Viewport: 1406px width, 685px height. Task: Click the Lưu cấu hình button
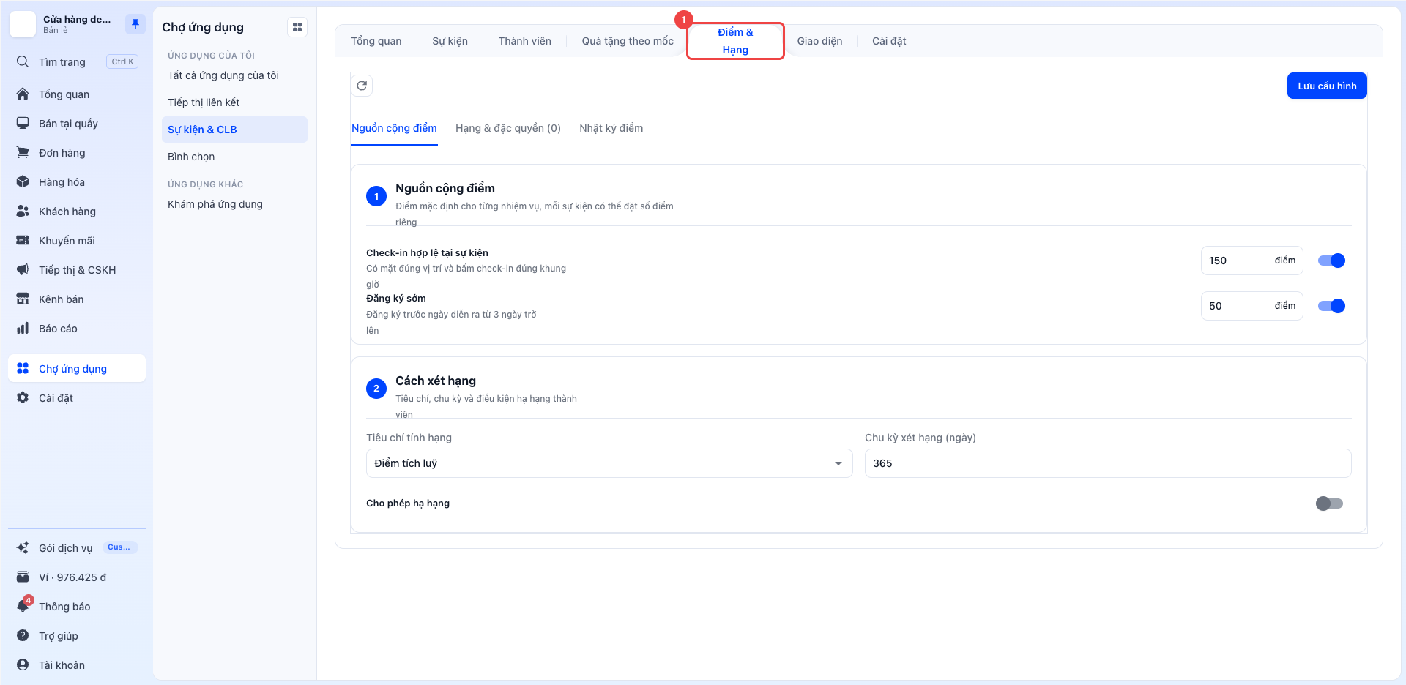(1327, 86)
